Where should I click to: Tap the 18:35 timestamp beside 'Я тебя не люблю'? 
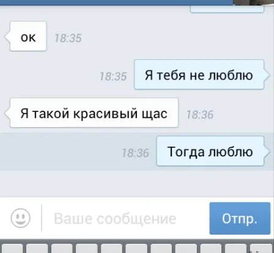click(113, 77)
